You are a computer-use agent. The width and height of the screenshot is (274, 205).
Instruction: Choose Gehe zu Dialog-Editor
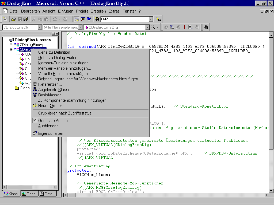(x=90, y=58)
